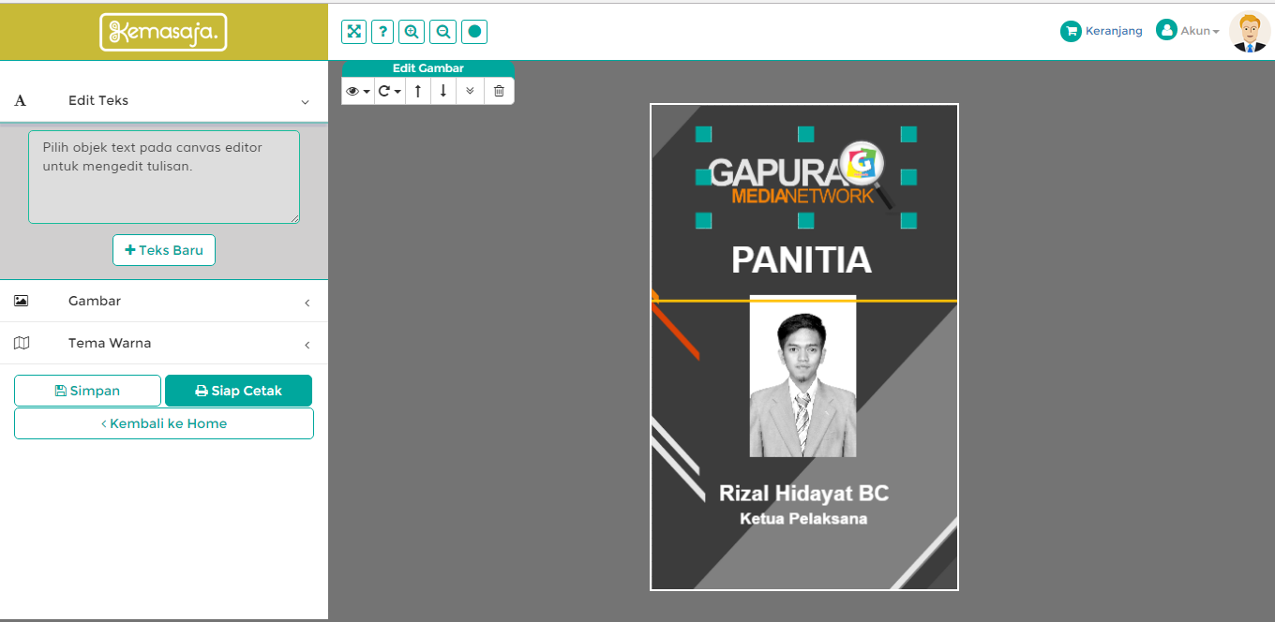Move image layer up with up arrow

point(418,91)
